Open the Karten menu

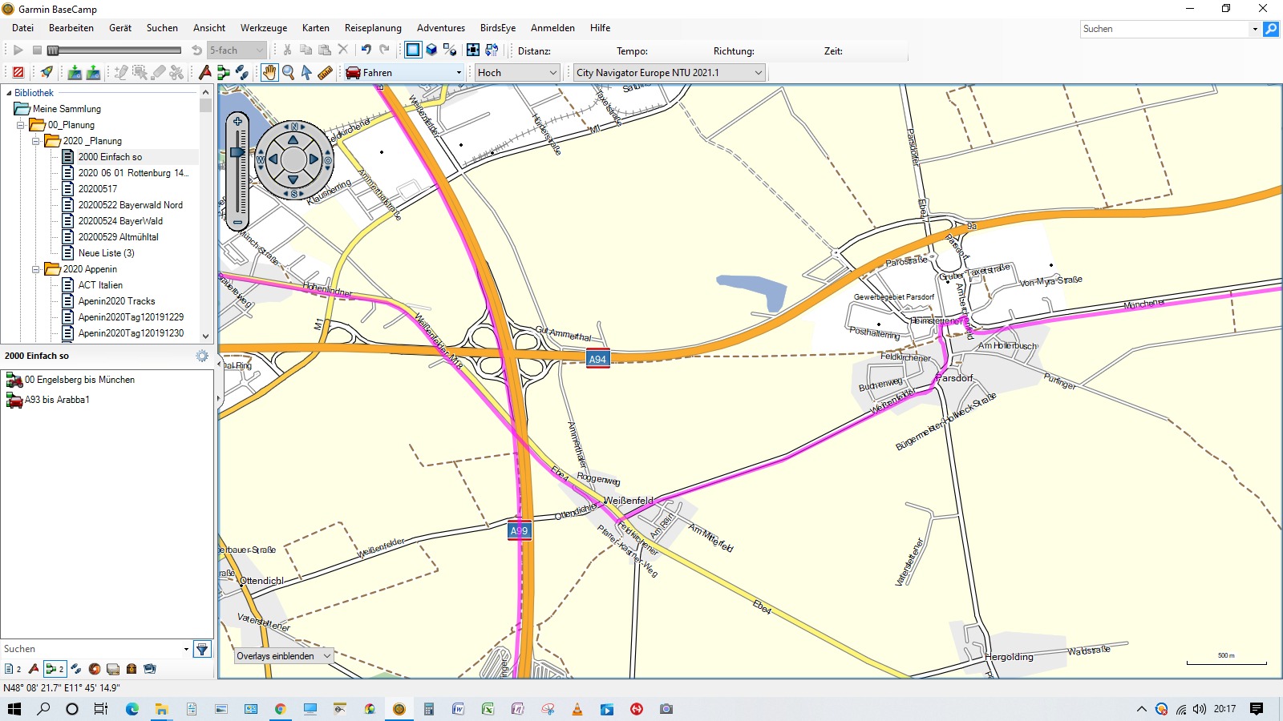(315, 28)
